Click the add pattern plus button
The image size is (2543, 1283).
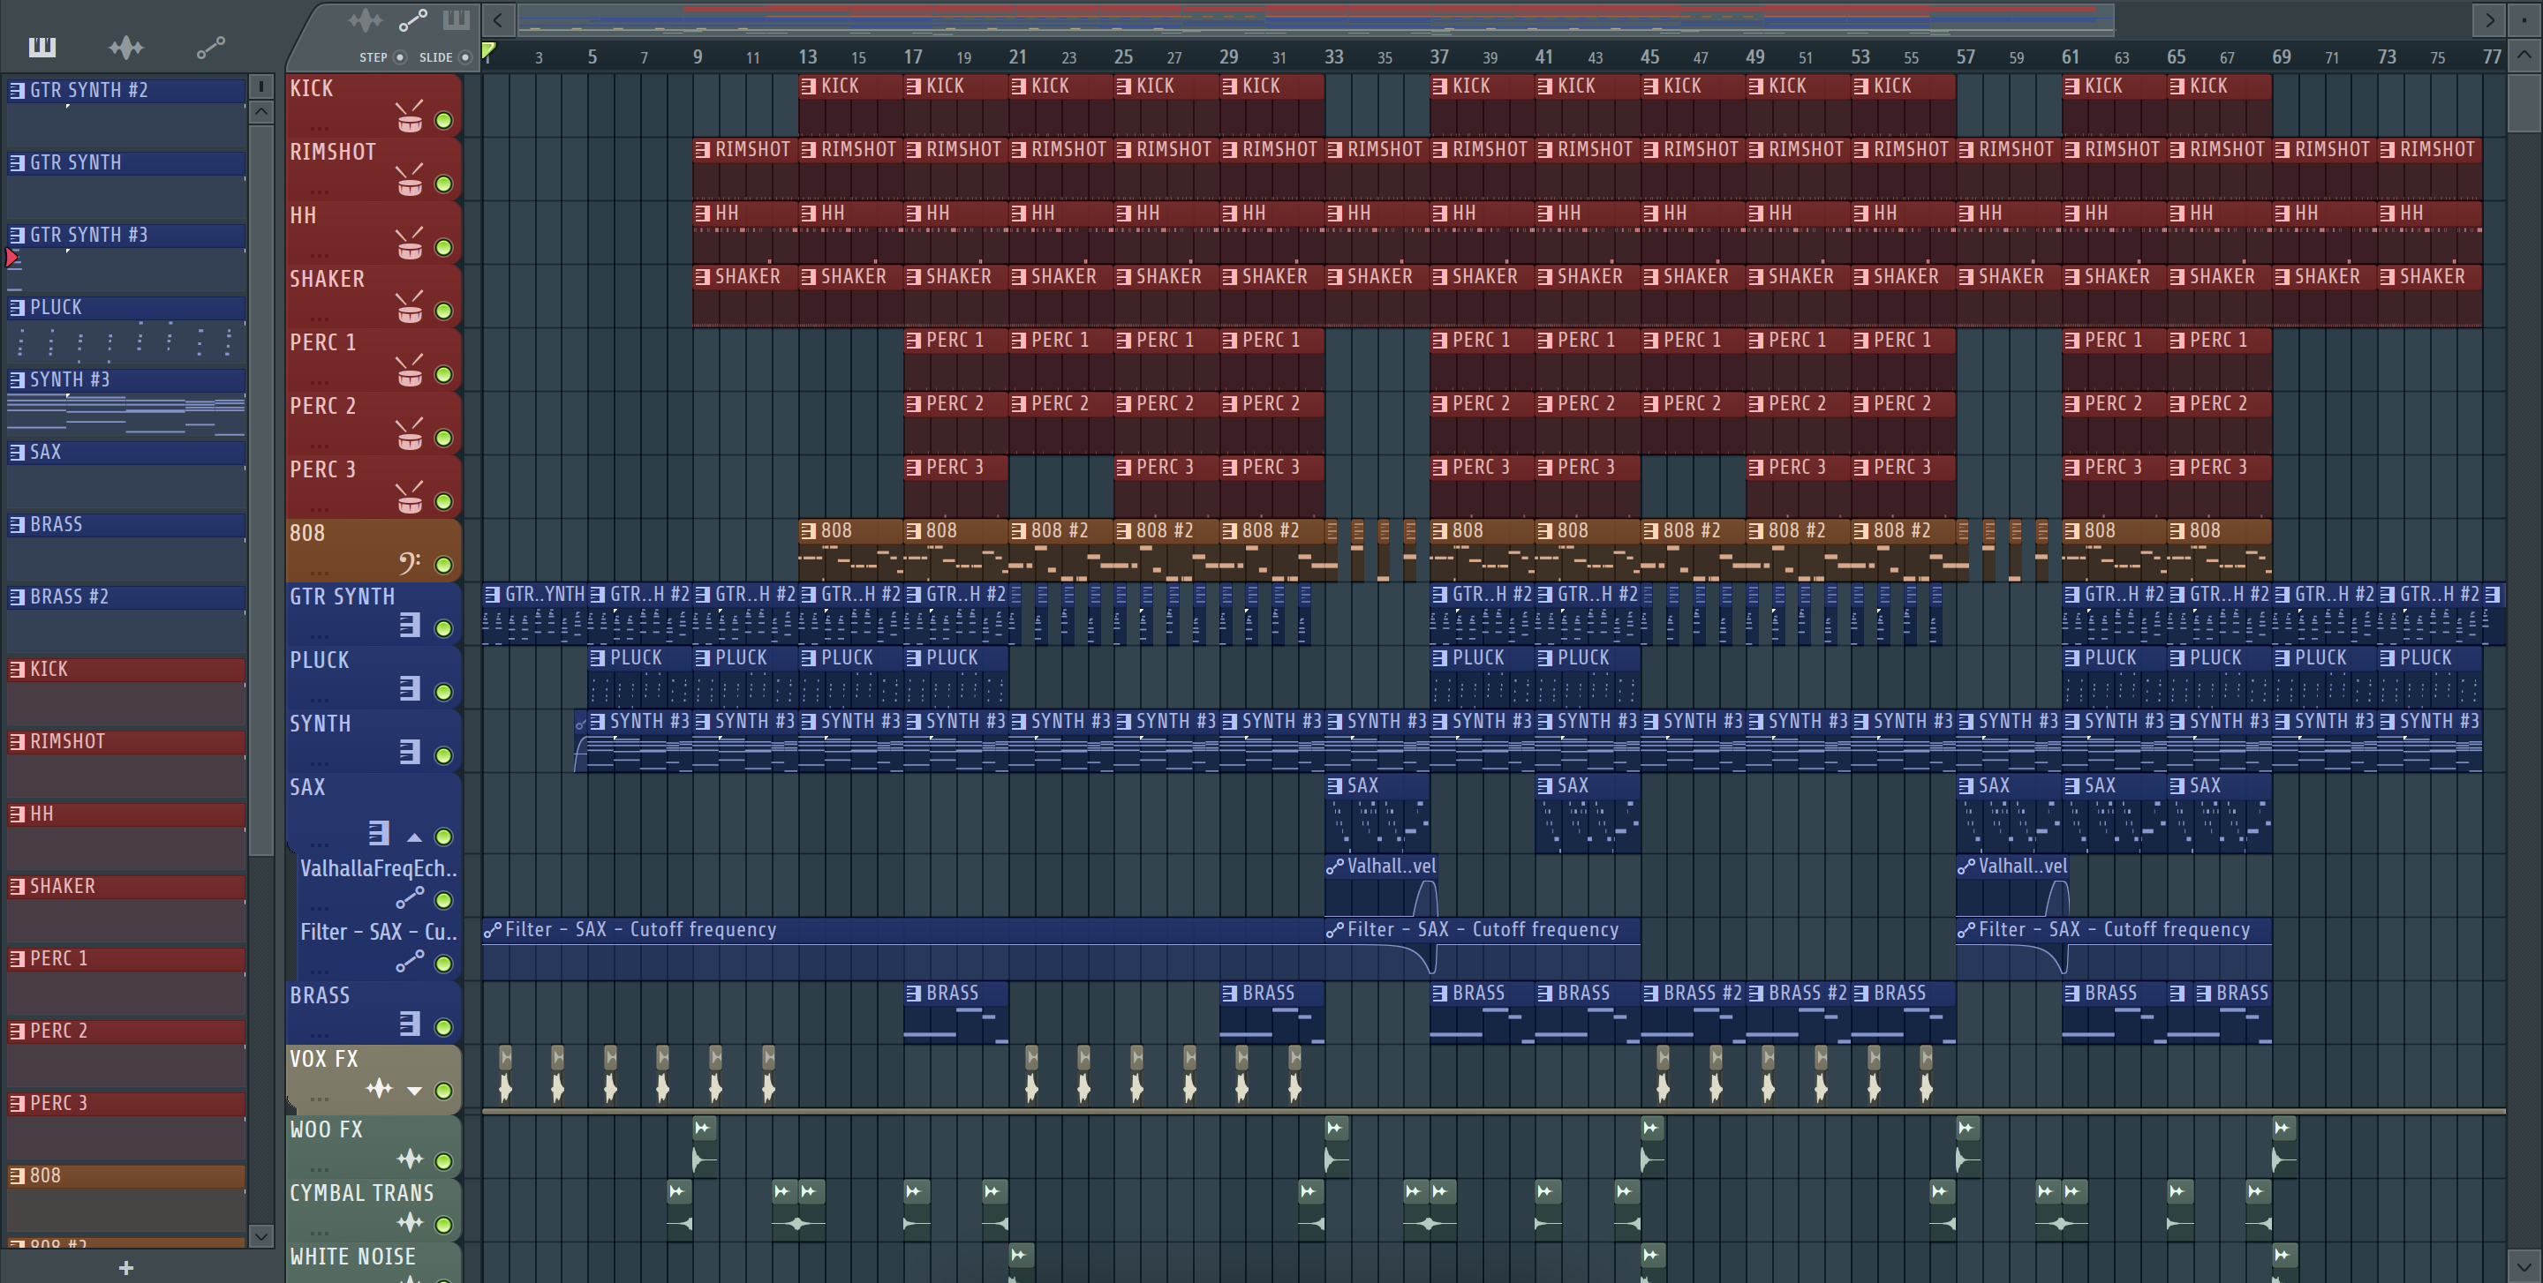coord(125,1267)
